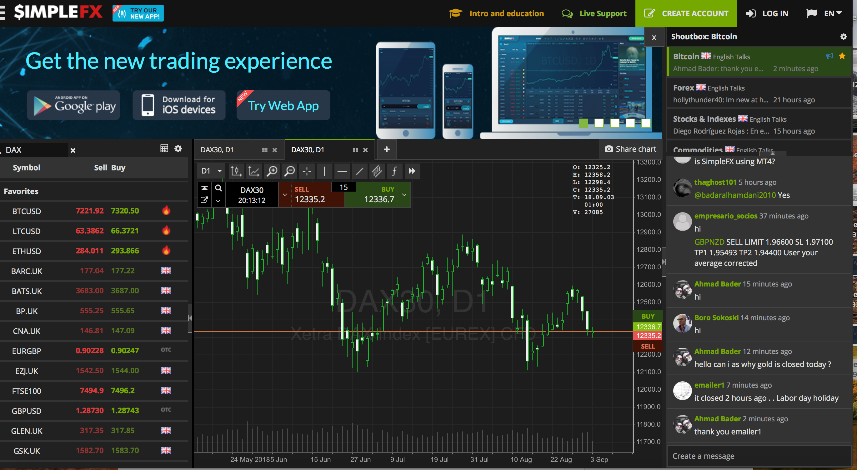Pop out chart in new window
The width and height of the screenshot is (857, 470).
coord(205,200)
